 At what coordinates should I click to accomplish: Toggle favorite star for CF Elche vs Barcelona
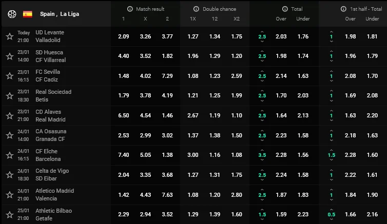tap(9, 155)
